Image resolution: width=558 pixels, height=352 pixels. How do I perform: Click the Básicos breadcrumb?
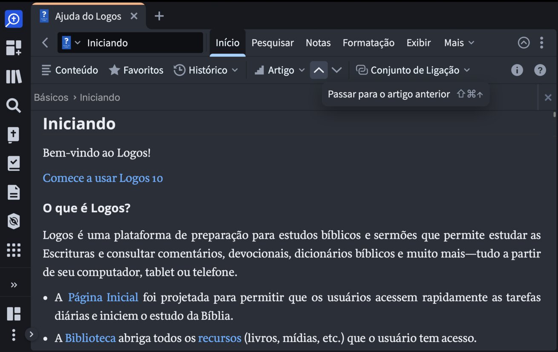tap(51, 97)
